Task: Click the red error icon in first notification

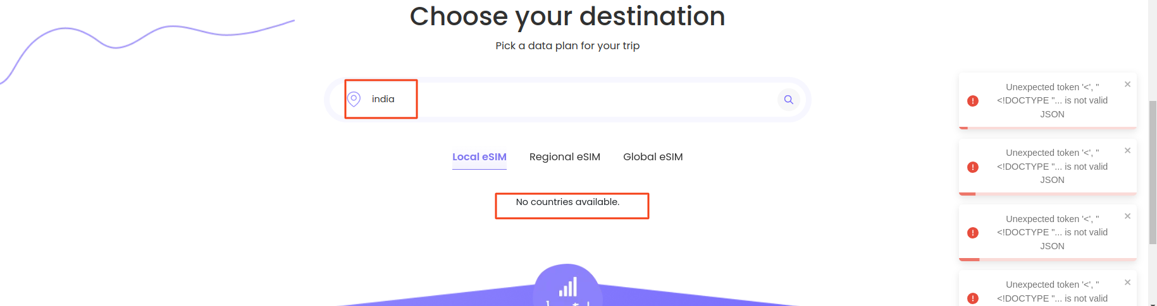Action: (973, 101)
